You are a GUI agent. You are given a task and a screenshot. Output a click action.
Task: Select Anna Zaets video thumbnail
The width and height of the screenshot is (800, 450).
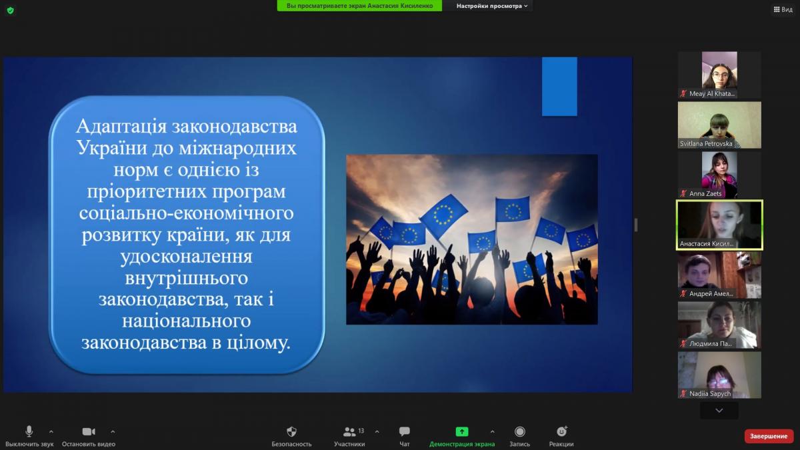[x=719, y=175]
